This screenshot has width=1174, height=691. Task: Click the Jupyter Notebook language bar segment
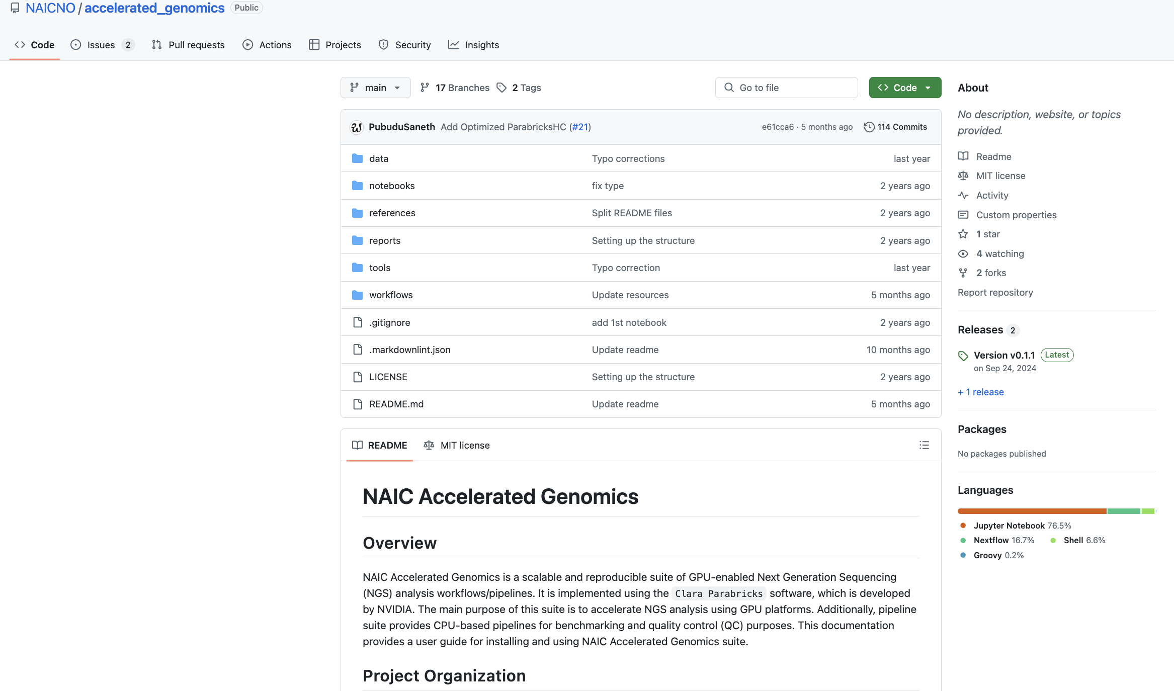click(x=1032, y=511)
